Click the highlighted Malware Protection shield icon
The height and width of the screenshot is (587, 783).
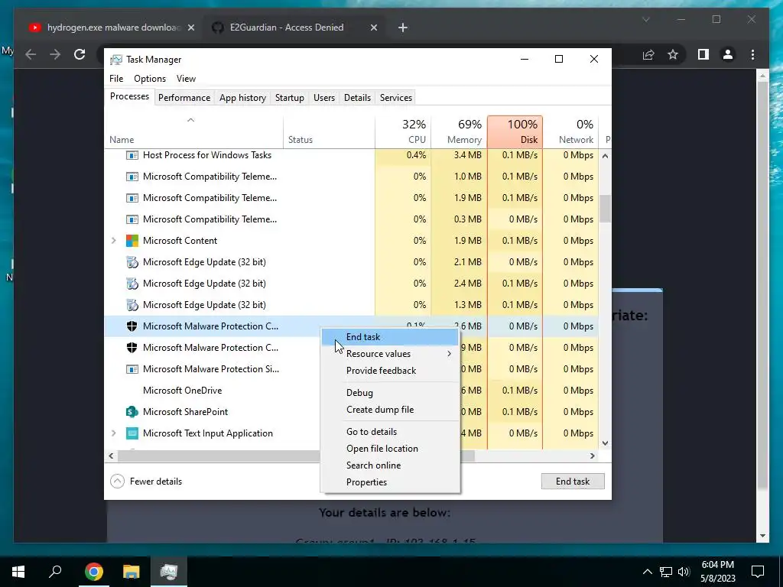coord(132,326)
